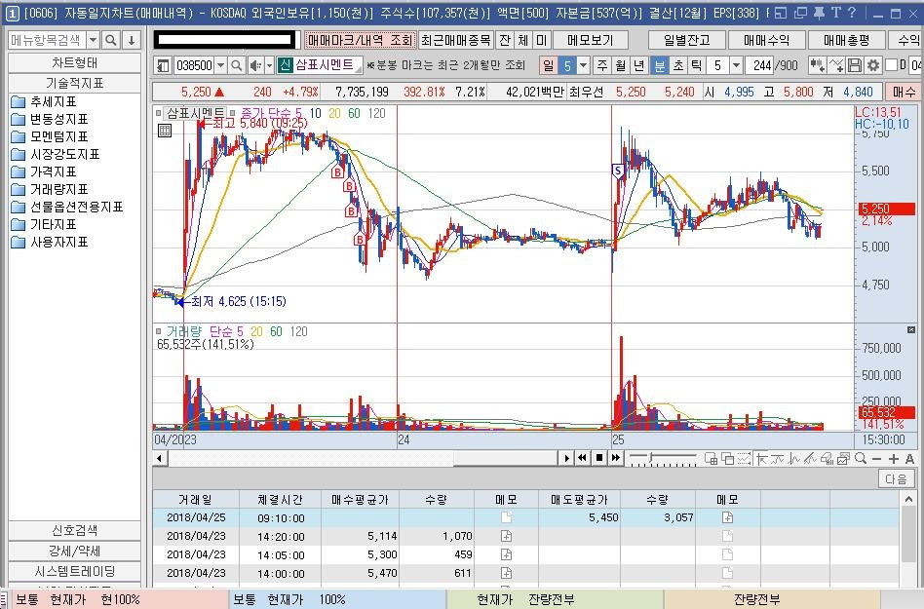Viewport: 924px width, 609px height.
Task: Toggle the side panel icon left of stock code
Action: (x=163, y=64)
